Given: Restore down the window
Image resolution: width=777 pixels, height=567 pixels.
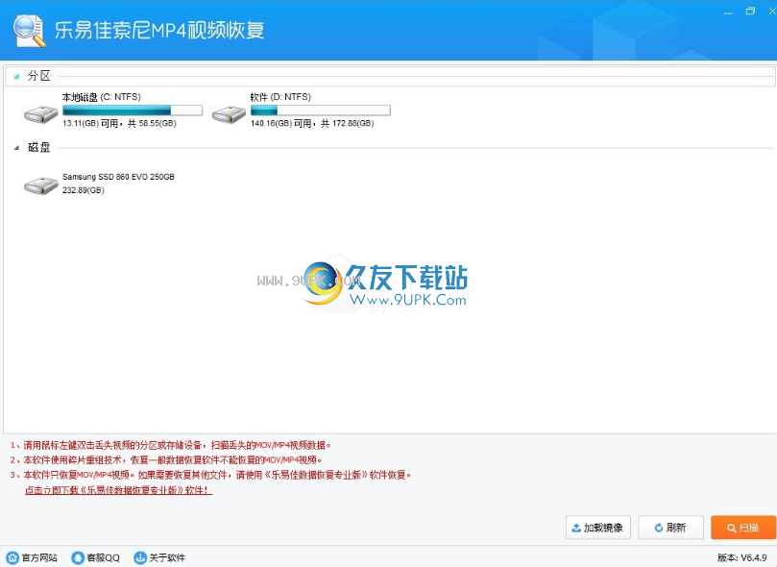Looking at the screenshot, I should pyautogui.click(x=750, y=12).
